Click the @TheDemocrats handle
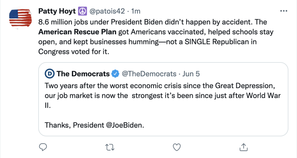 pyautogui.click(x=149, y=74)
